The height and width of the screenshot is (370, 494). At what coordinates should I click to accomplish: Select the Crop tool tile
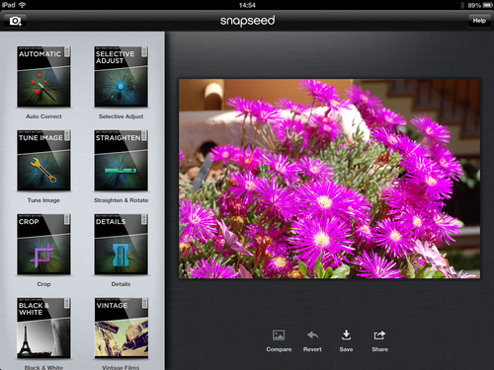tap(43, 245)
